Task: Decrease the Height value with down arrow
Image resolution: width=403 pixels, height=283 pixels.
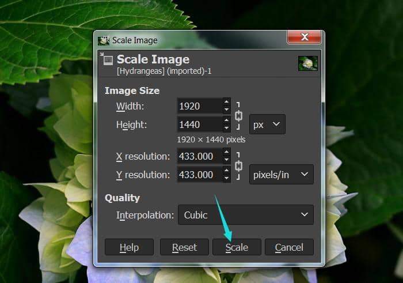Action: (x=226, y=128)
